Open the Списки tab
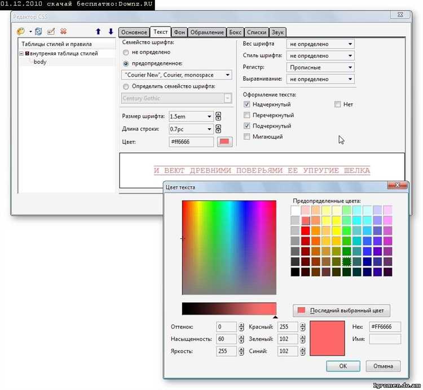Screen dimensions: 423x390 (x=256, y=32)
